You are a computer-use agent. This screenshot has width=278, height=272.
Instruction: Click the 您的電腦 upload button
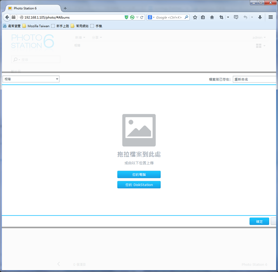pyautogui.click(x=139, y=174)
